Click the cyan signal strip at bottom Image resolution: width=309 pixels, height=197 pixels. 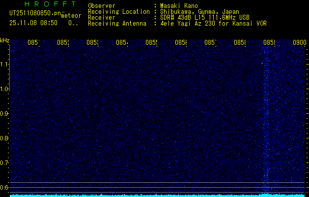tap(157, 195)
